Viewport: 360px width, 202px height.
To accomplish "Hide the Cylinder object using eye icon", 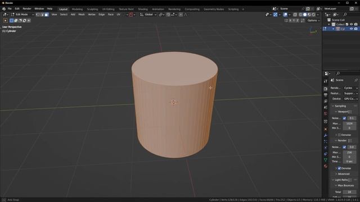I will tap(351, 29).
